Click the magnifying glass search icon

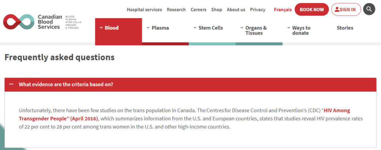(369, 9)
